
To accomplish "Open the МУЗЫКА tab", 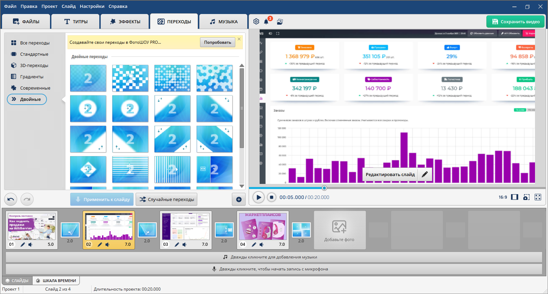I will coord(223,22).
